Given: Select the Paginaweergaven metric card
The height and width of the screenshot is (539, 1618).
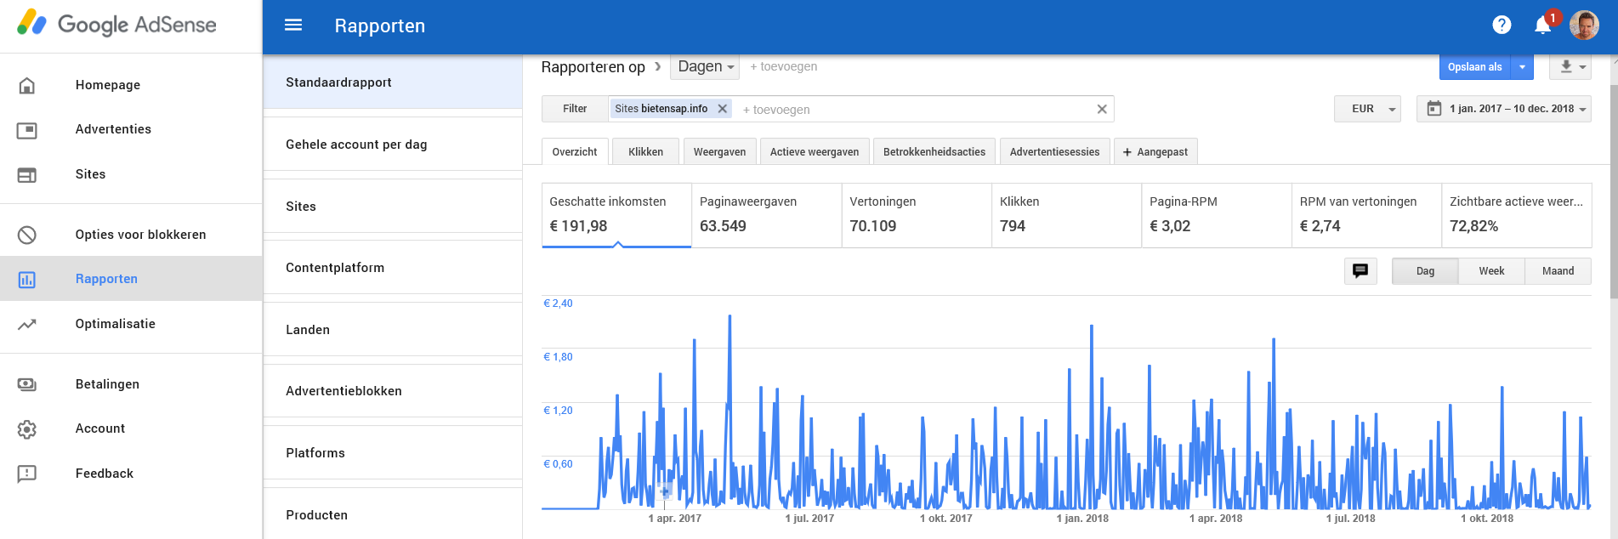Looking at the screenshot, I should click(x=767, y=215).
